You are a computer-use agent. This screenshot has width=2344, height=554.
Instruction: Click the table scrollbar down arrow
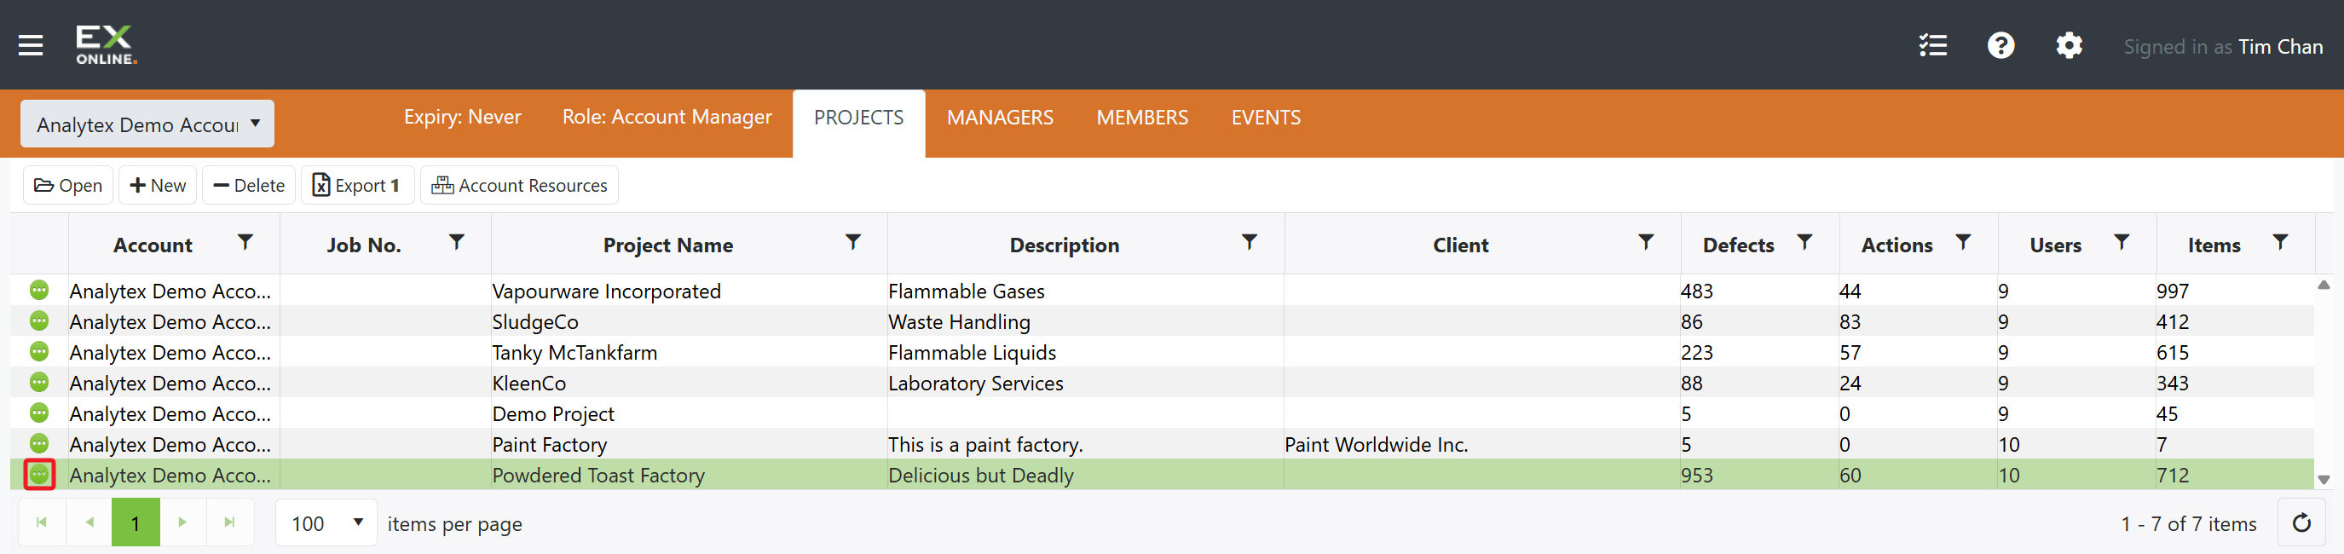2323,479
